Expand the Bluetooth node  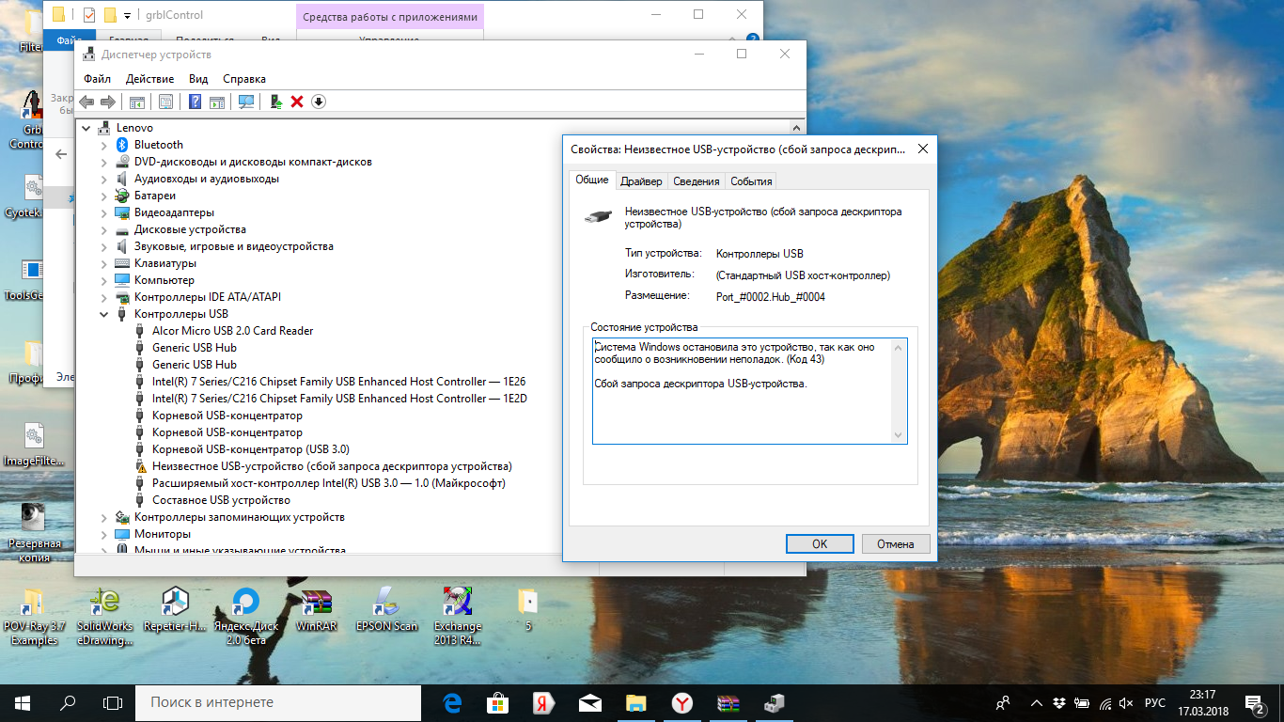click(104, 145)
